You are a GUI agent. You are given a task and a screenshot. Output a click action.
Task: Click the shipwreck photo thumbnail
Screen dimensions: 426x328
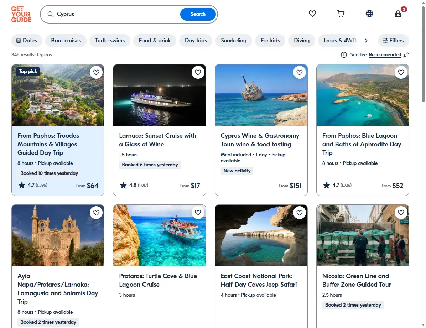261,95
